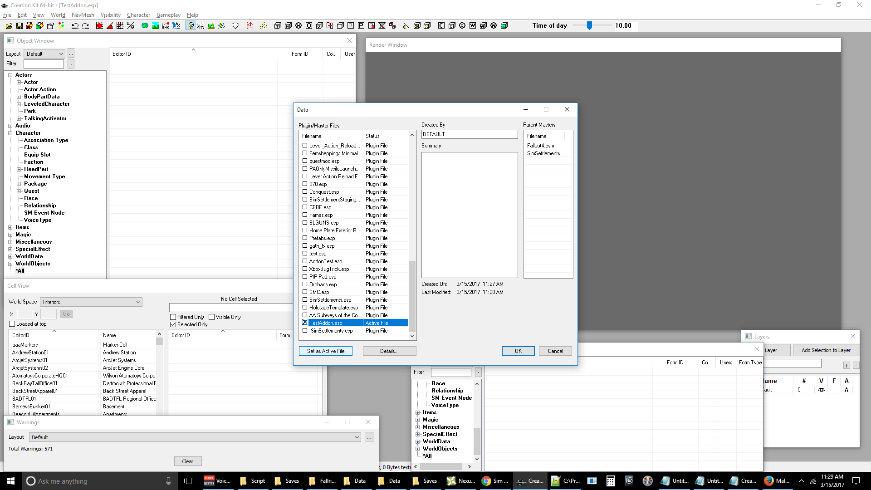
Task: Click the World globe toolbar icon
Action: 145,26
